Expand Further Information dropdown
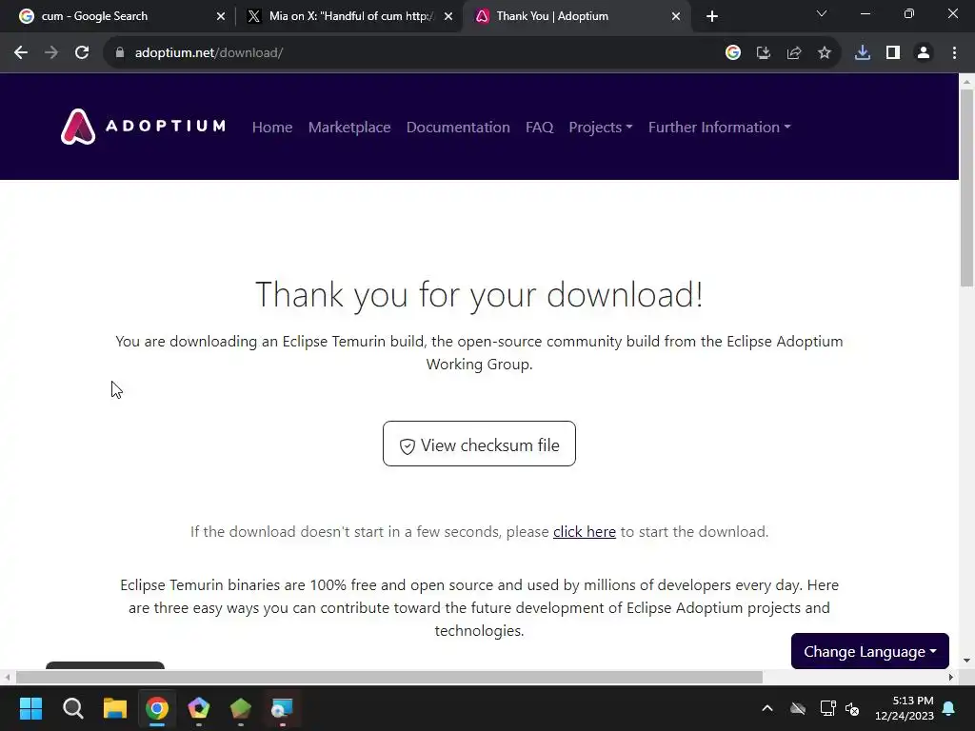This screenshot has width=975, height=731. point(720,128)
